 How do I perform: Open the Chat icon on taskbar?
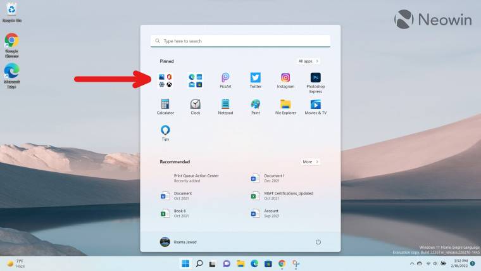pyautogui.click(x=227, y=263)
